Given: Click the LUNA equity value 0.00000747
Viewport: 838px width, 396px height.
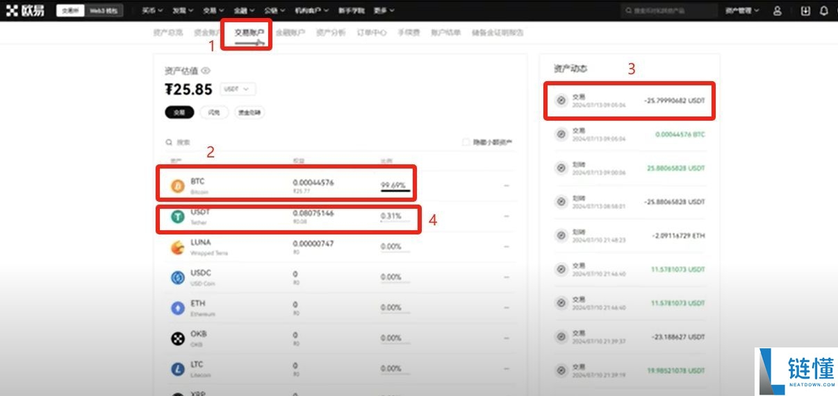Looking at the screenshot, I should click(313, 243).
